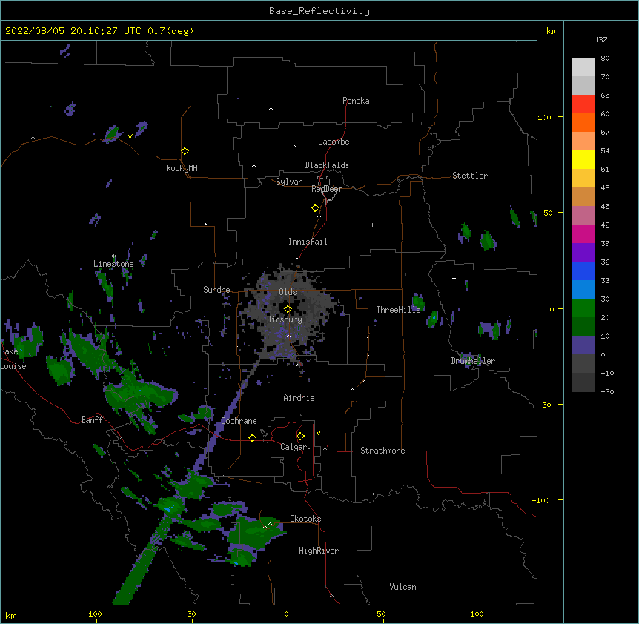Click the RockyMH label
The width and height of the screenshot is (639, 624).
[x=182, y=167]
